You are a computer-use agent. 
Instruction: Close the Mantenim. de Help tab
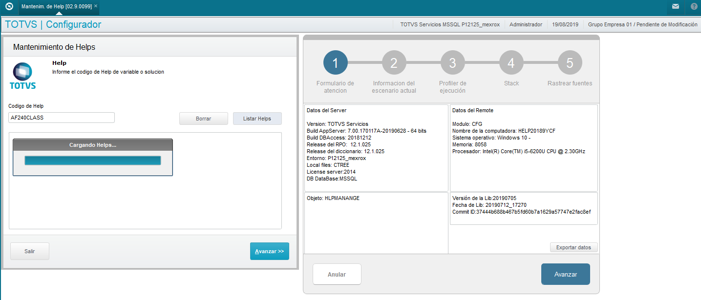click(96, 6)
